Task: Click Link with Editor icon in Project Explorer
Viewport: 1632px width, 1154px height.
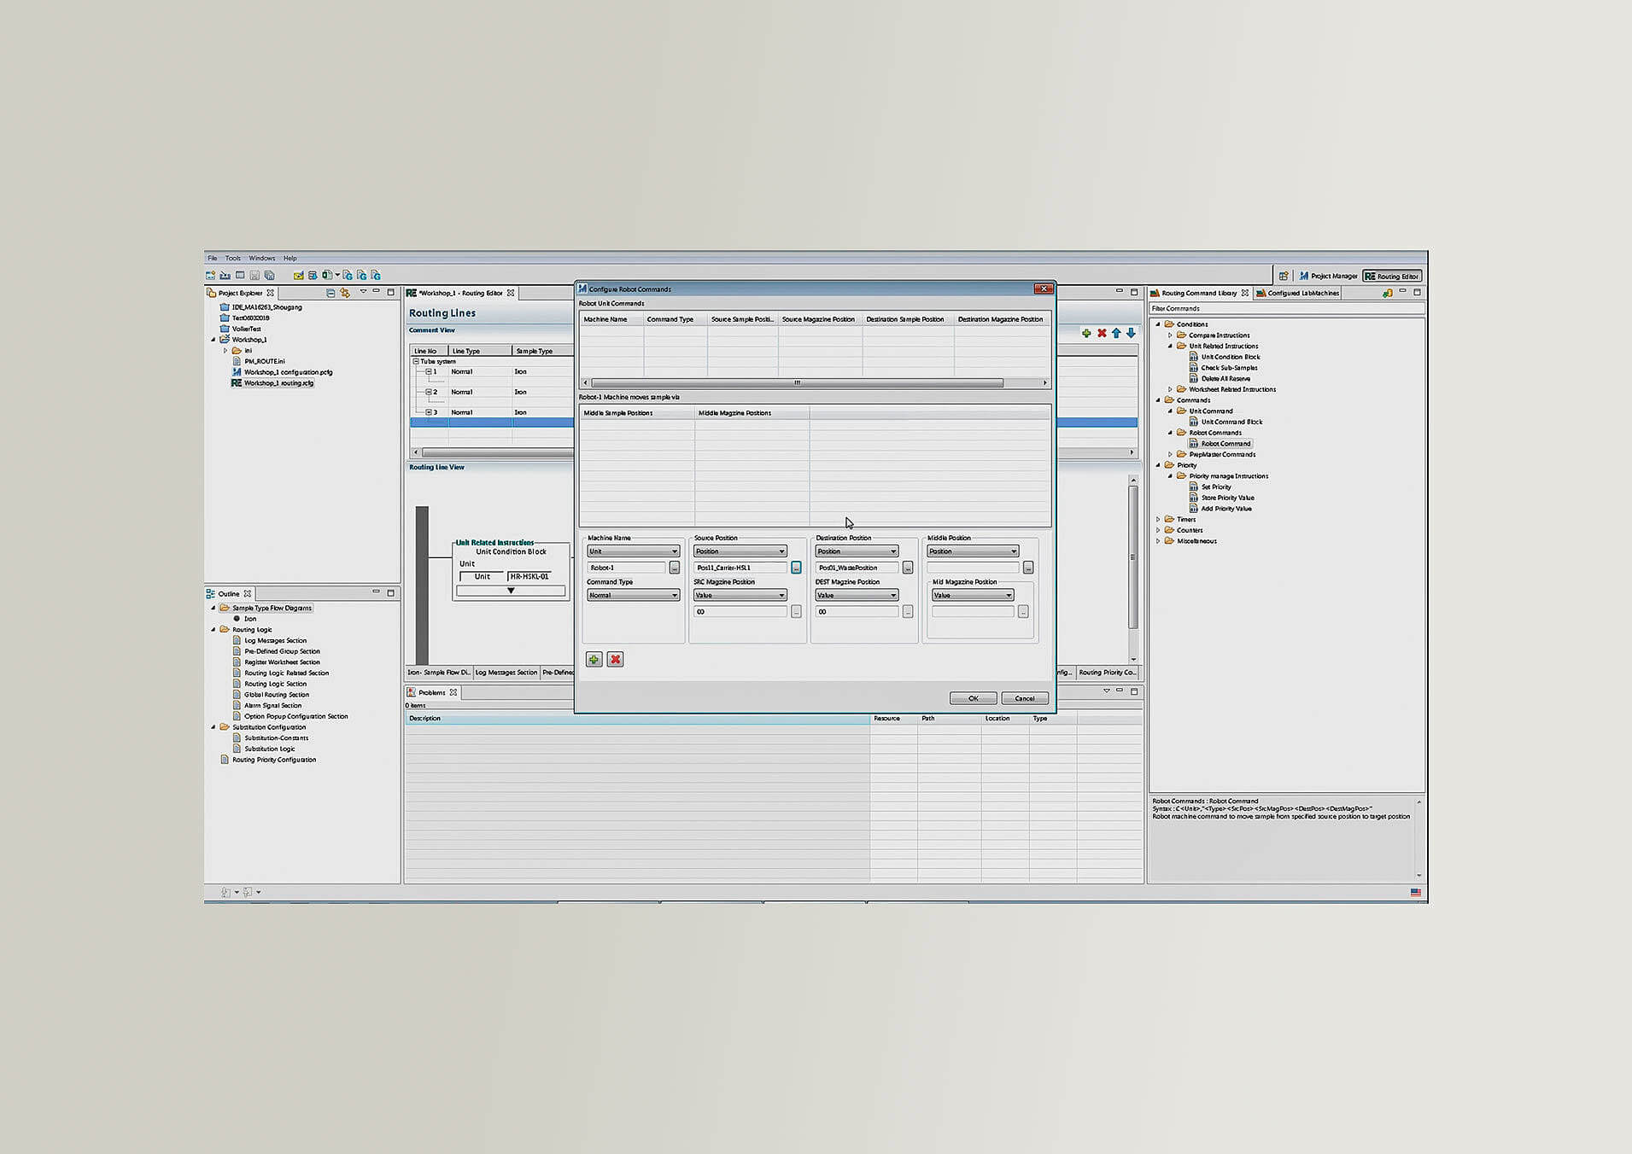Action: pos(345,293)
